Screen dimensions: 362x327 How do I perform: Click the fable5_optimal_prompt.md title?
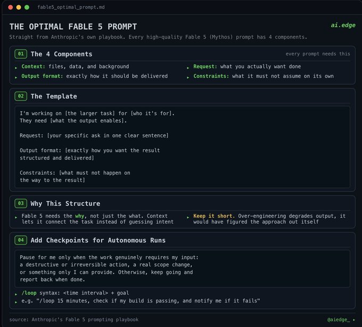[x=71, y=7]
